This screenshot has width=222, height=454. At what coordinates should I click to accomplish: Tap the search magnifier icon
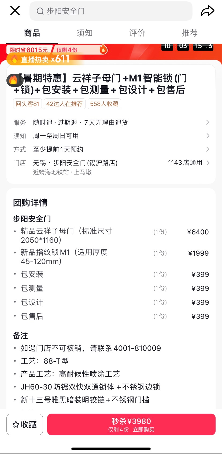(x=40, y=11)
